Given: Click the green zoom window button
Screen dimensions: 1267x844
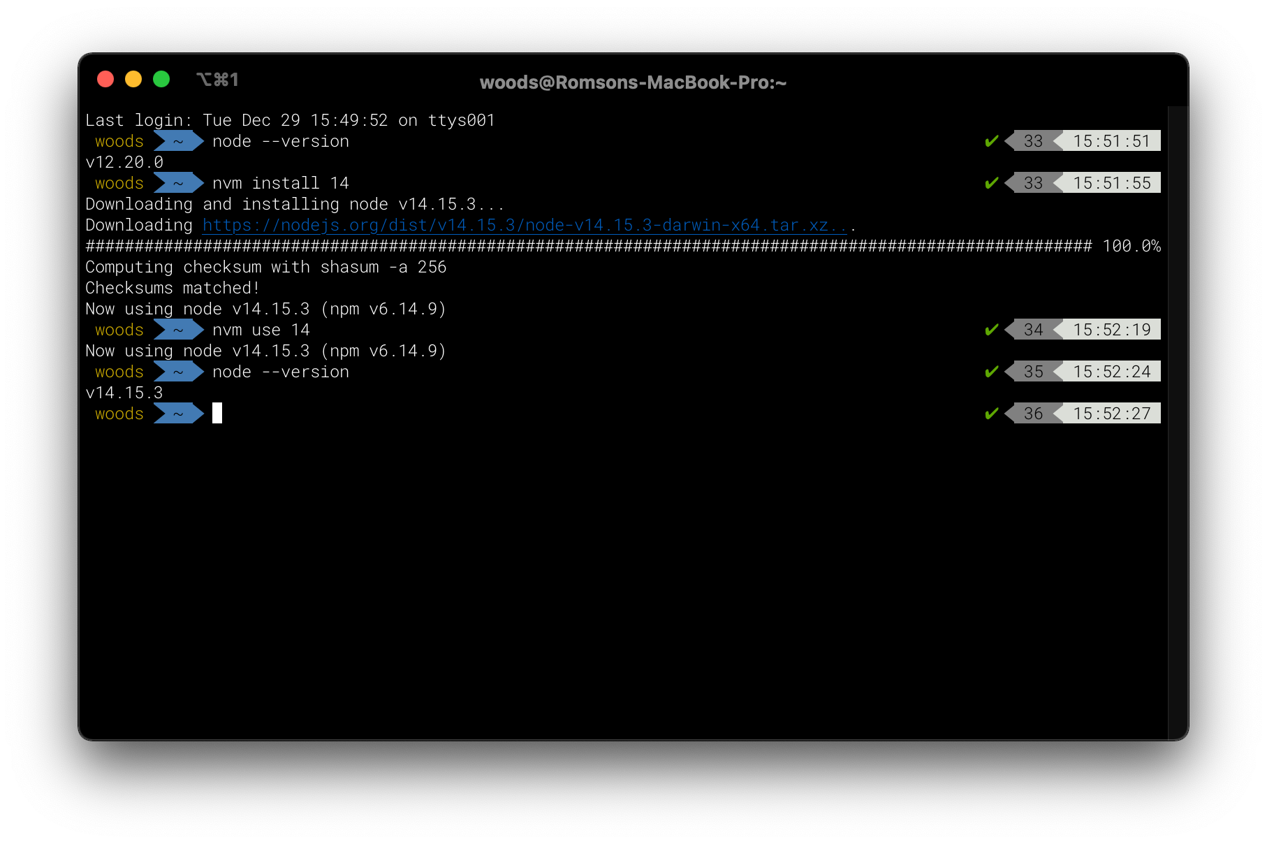Looking at the screenshot, I should click(x=161, y=79).
